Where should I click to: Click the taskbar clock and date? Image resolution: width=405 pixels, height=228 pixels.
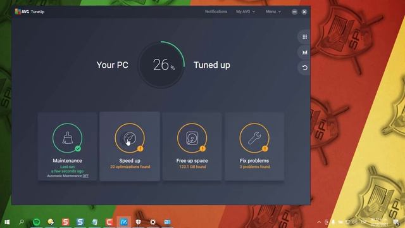coord(379,222)
